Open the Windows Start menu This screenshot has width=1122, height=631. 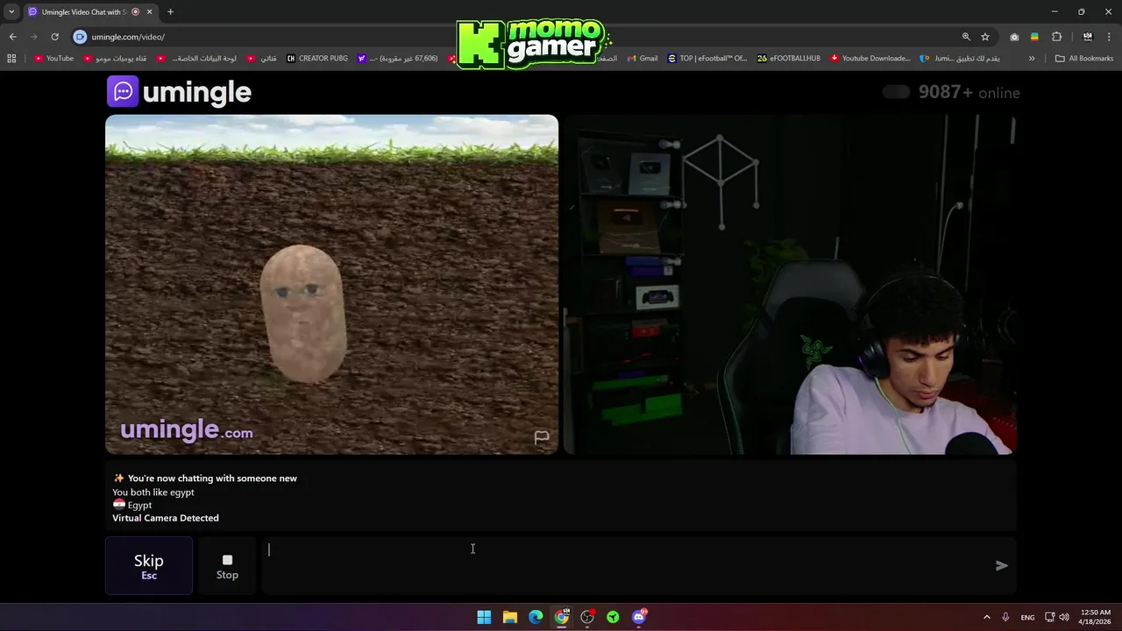coord(484,617)
